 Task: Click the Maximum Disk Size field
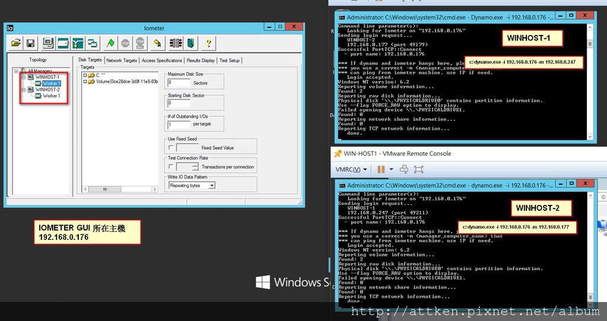click(x=178, y=82)
